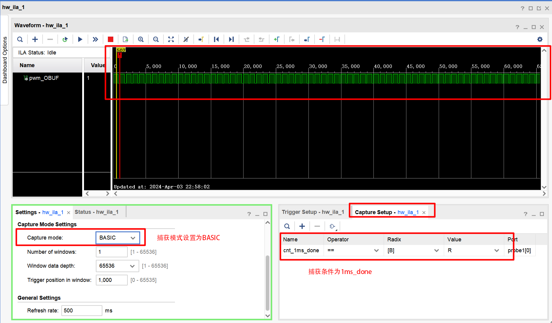552x323 pixels.
Task: Zoom fit the entire waveform
Action: pyautogui.click(x=171, y=39)
